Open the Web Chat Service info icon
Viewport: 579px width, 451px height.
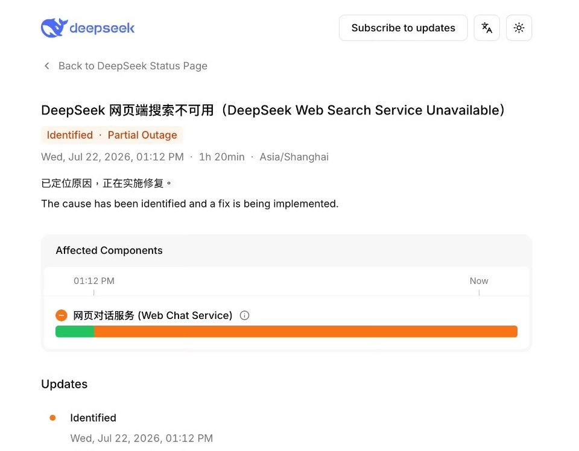pos(244,315)
